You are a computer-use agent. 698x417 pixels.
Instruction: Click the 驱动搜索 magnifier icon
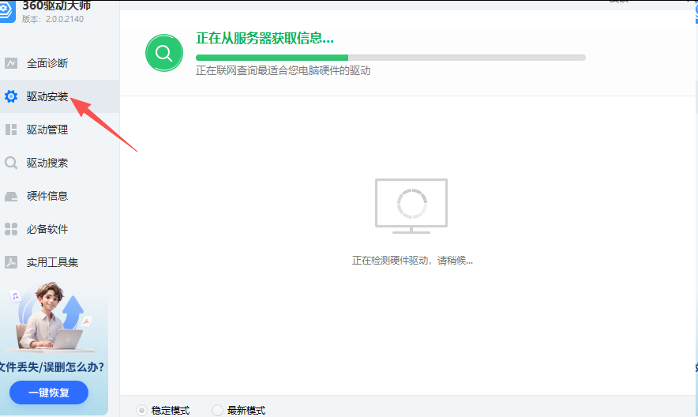point(11,163)
